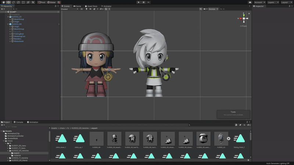Toggle scene lighting with the lightbulb icon
The width and height of the screenshot is (294, 165).
click(x=86, y=9)
